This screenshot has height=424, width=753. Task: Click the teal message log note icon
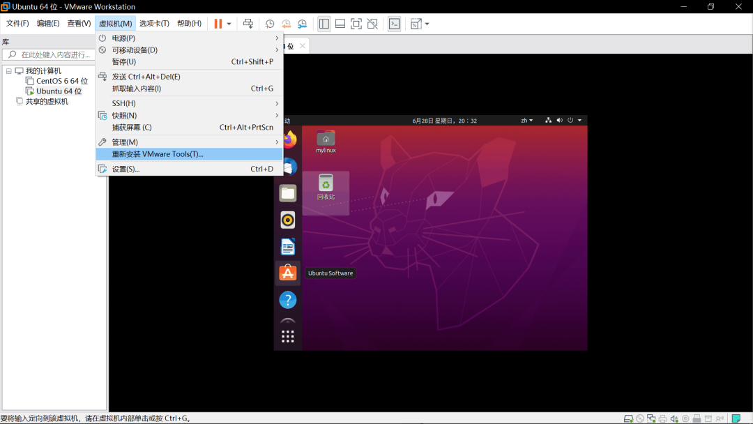(736, 418)
